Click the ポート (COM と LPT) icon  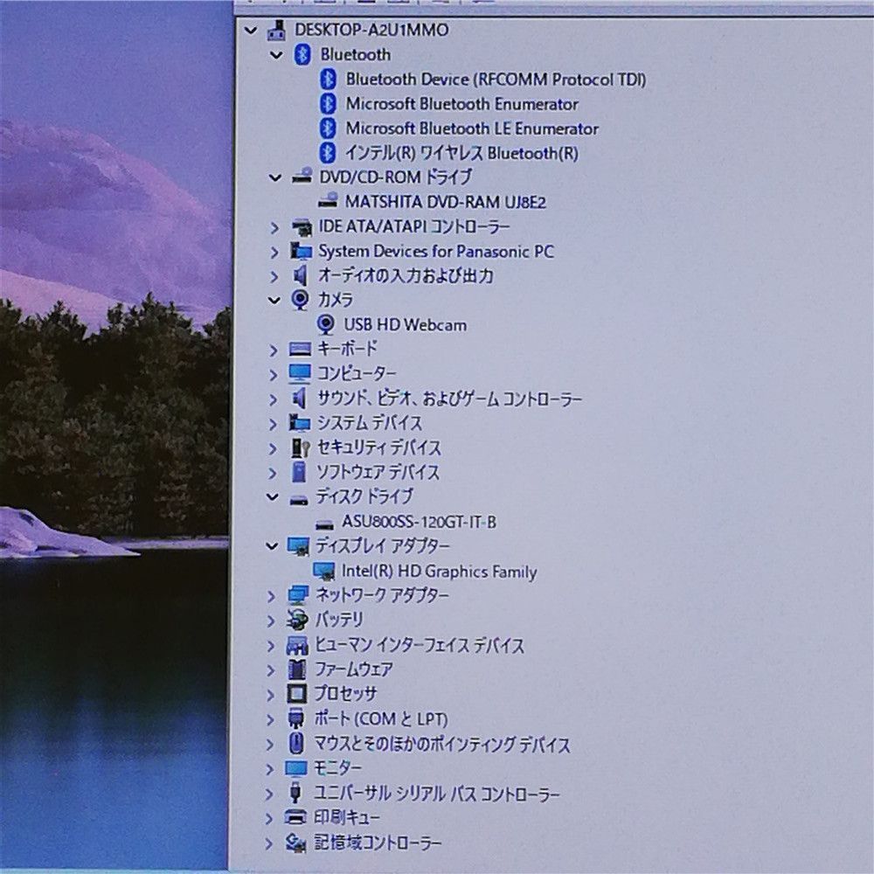tap(296, 719)
